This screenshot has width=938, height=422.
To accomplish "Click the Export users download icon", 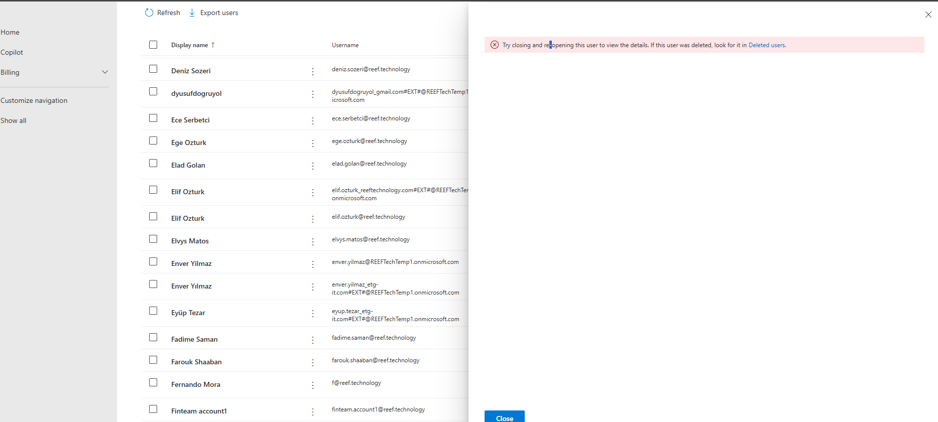I will pos(192,13).
